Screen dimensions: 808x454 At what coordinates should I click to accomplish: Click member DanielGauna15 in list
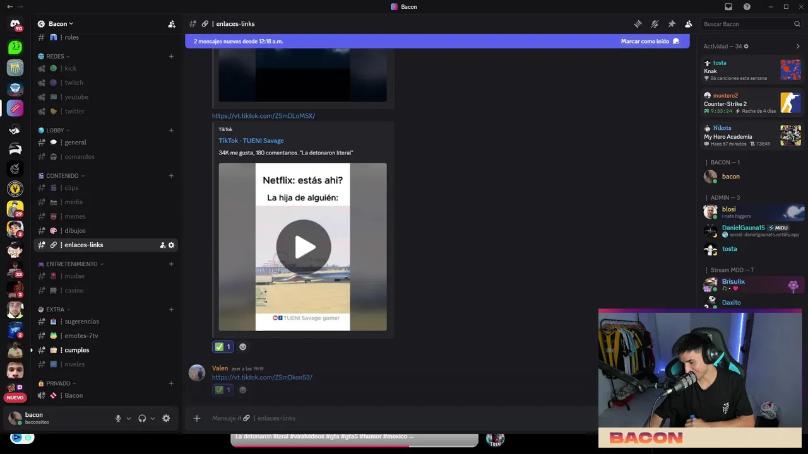click(x=752, y=231)
